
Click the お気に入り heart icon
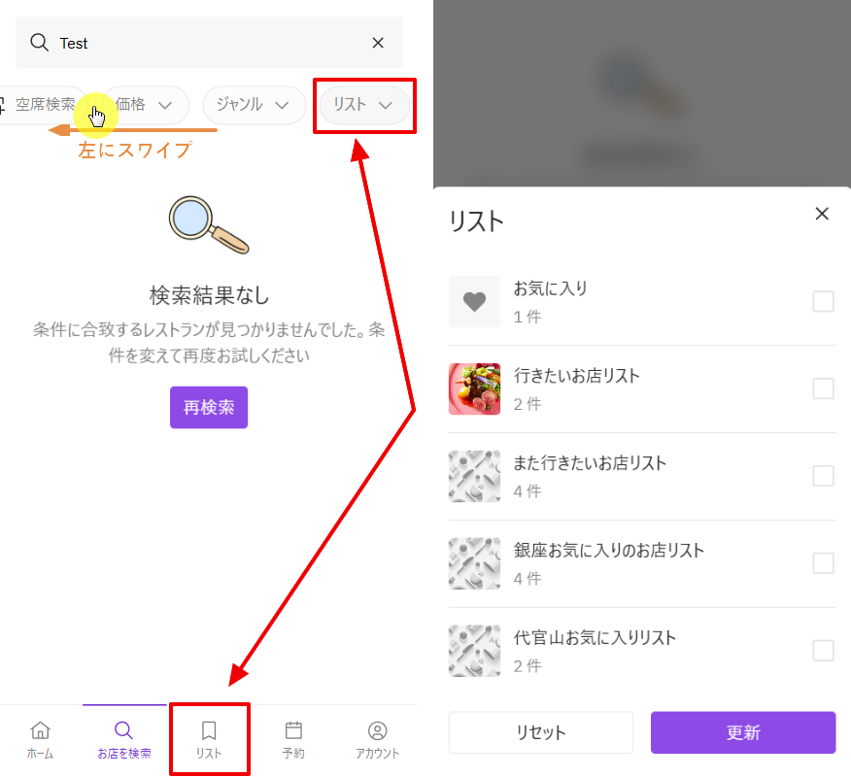(474, 302)
